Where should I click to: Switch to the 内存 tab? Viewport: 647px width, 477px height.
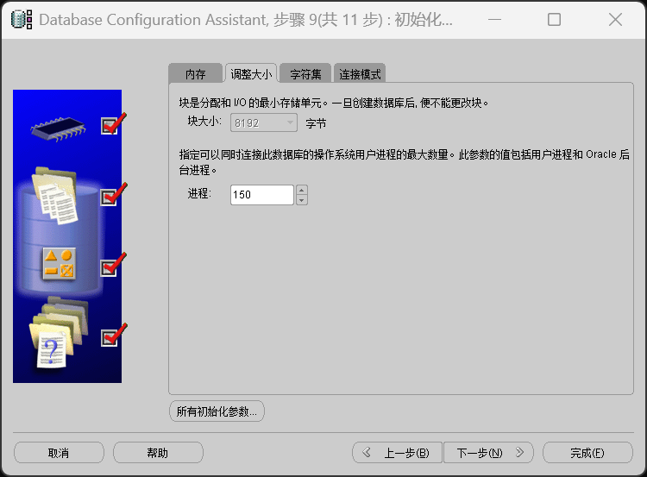pyautogui.click(x=195, y=74)
